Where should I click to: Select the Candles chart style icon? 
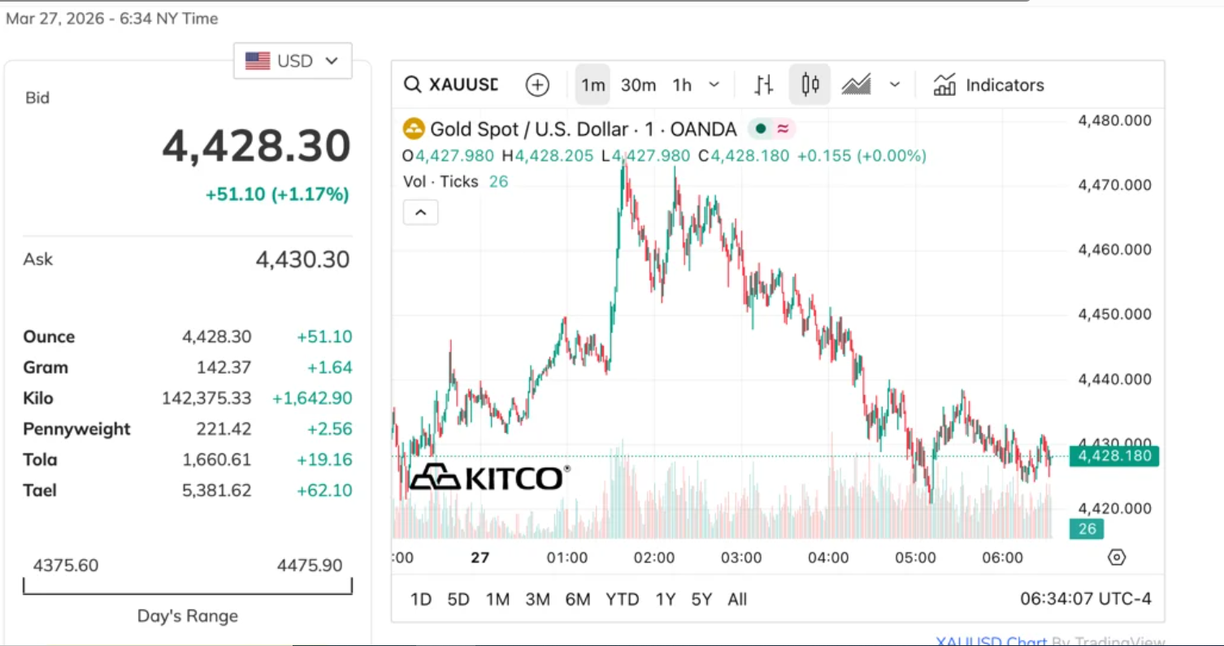(x=809, y=85)
